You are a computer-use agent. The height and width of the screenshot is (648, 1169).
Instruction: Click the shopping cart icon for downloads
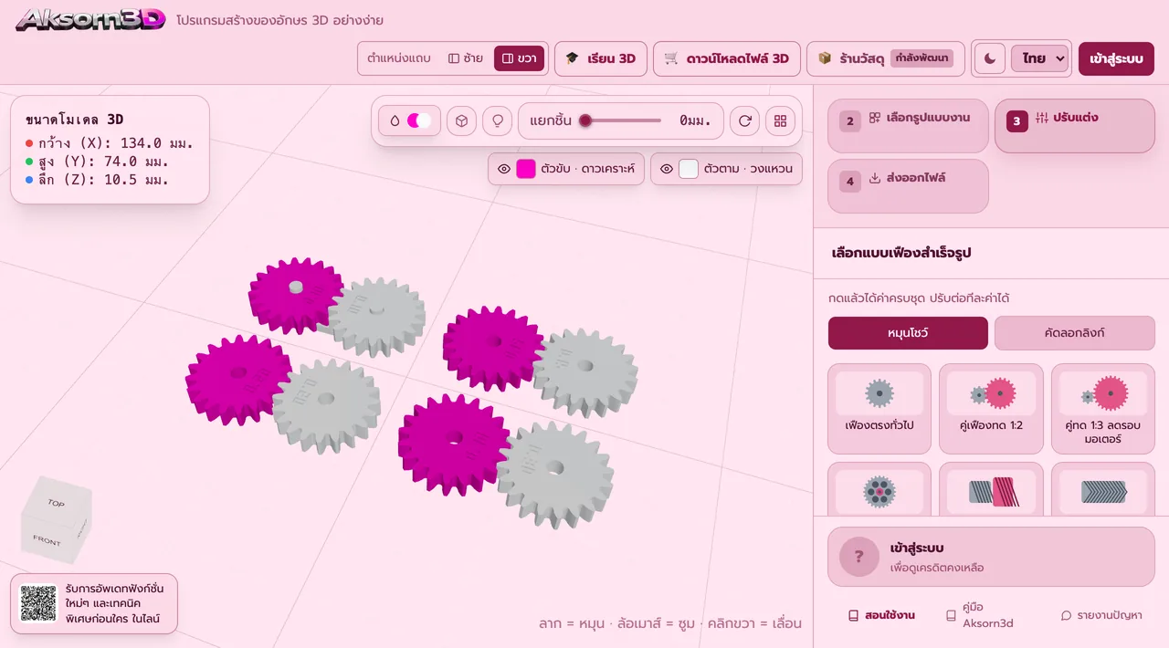tap(671, 58)
